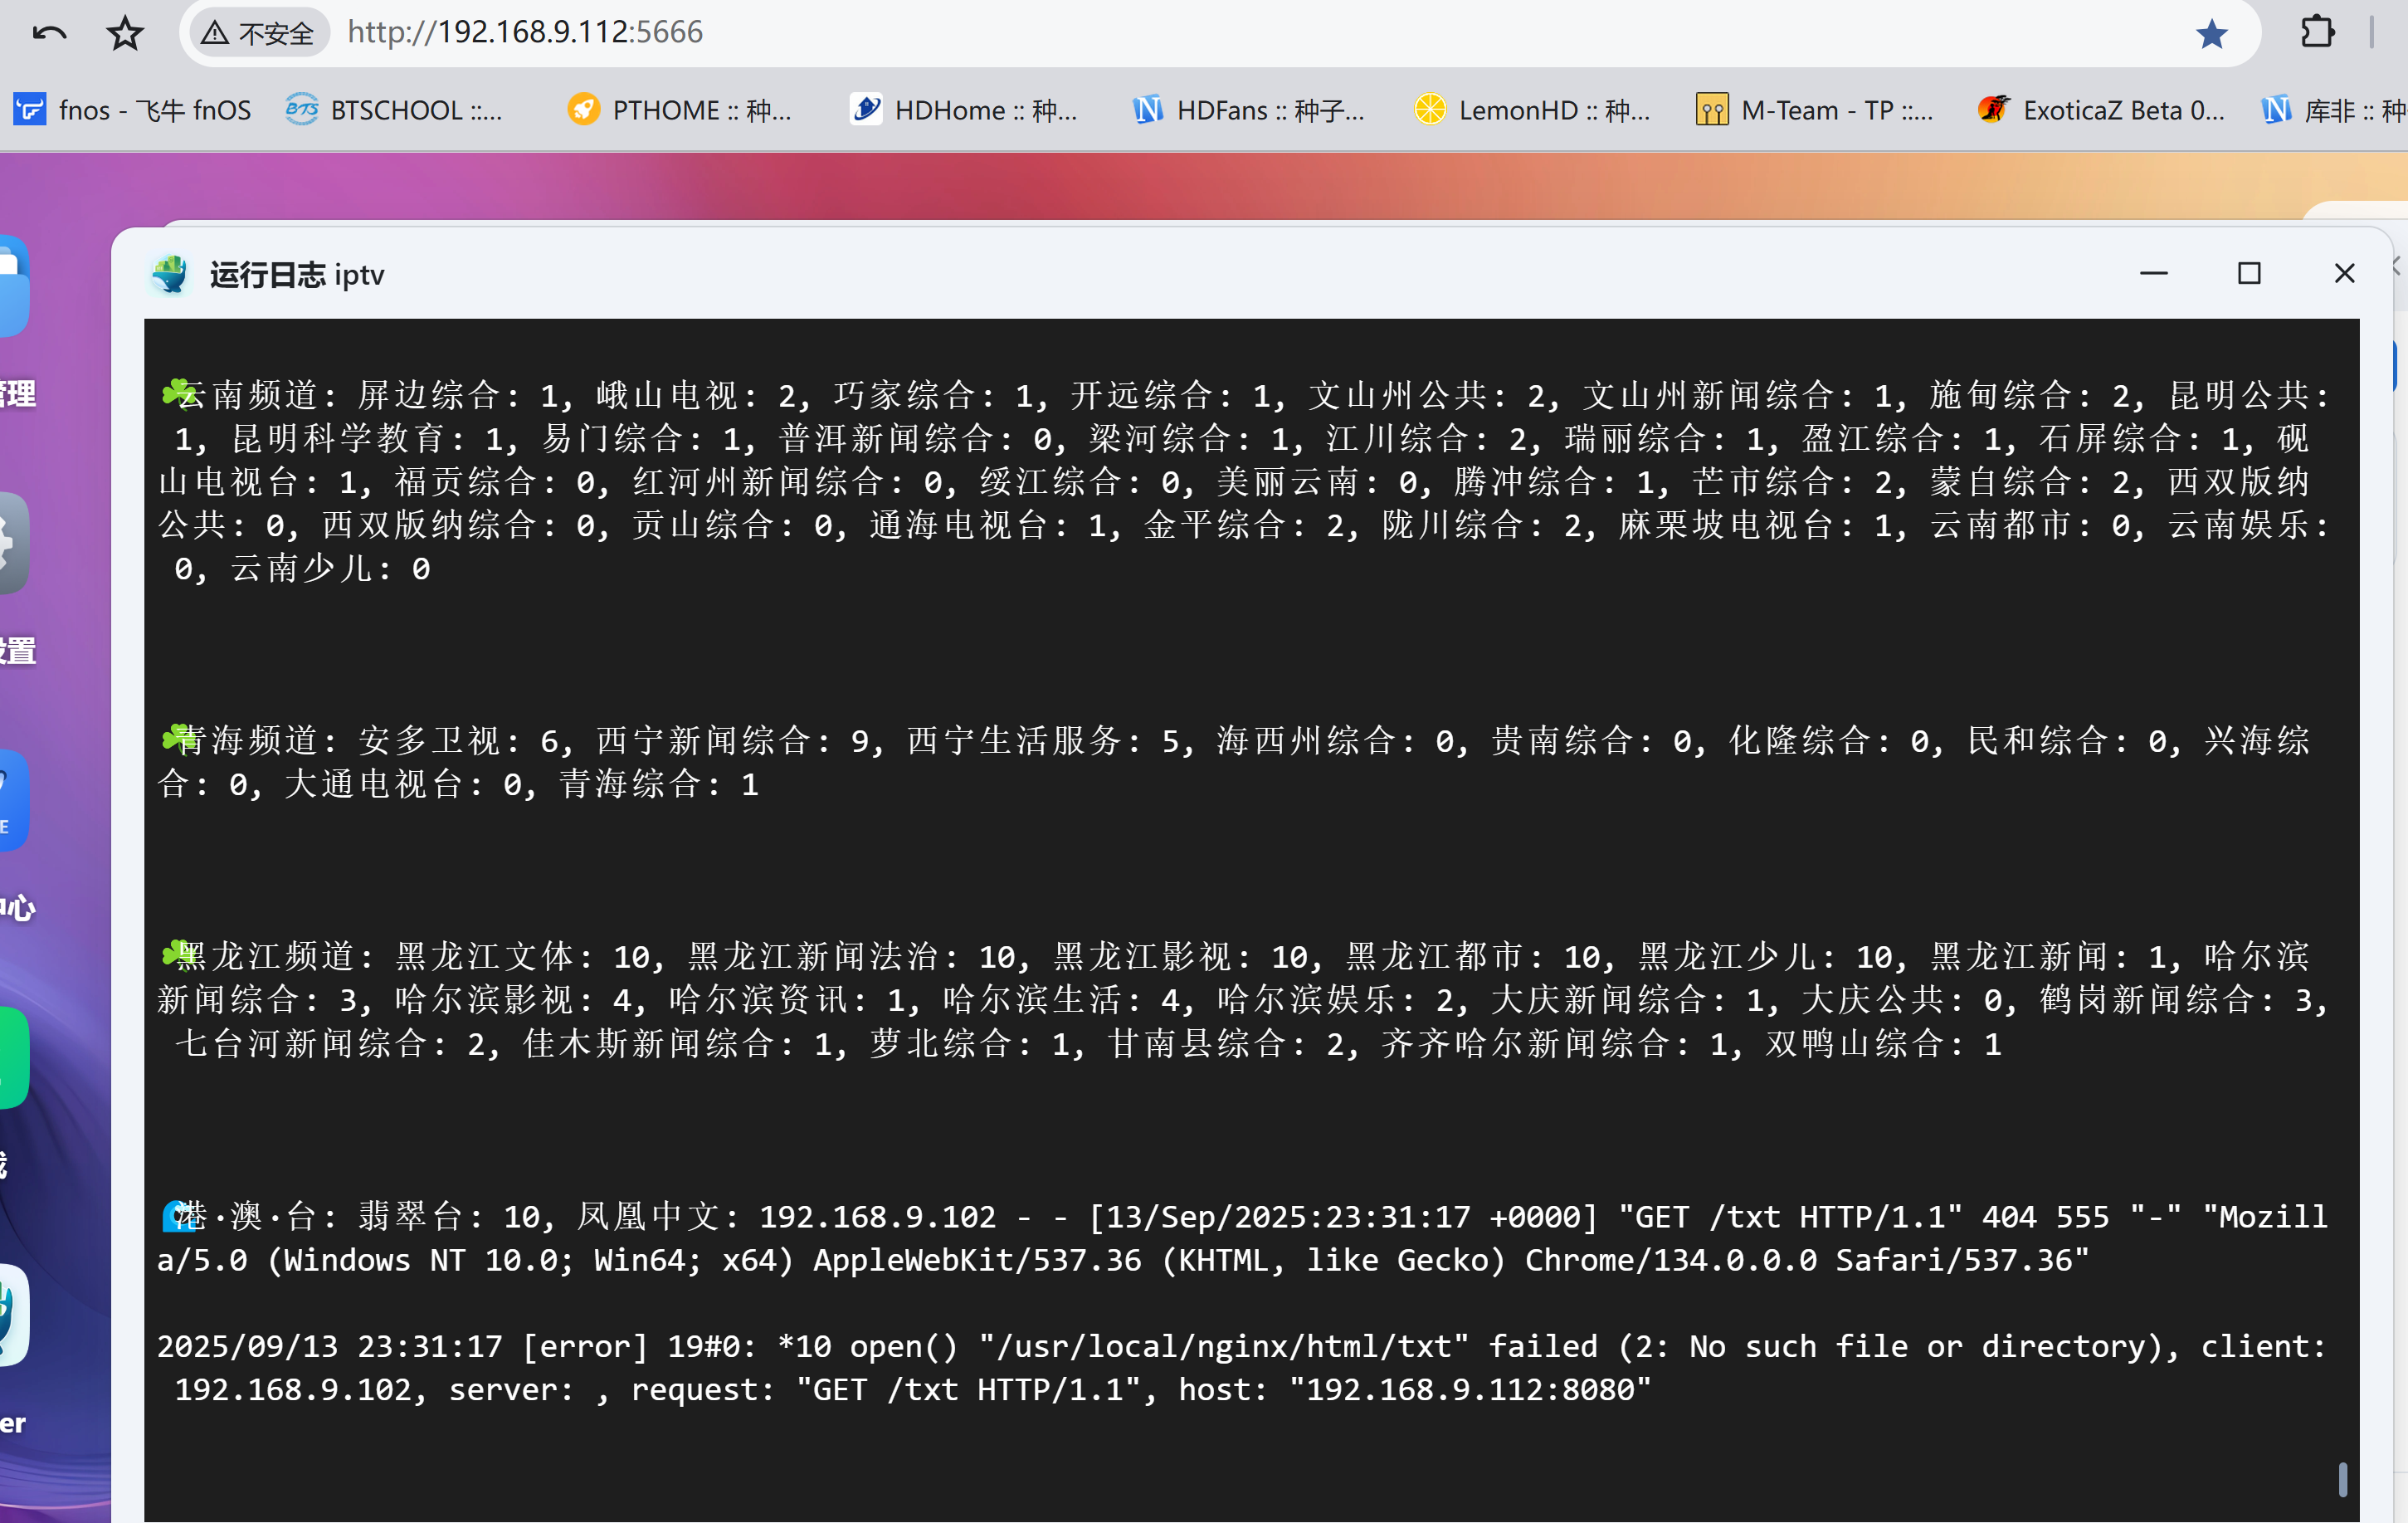
Task: Click the bookmark star in the address bar
Action: (x=2212, y=31)
